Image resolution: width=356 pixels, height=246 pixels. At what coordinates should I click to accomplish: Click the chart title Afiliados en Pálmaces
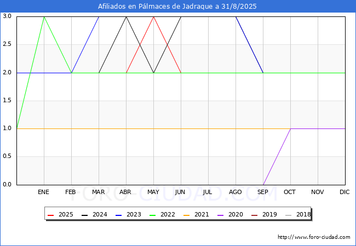[x=177, y=7]
